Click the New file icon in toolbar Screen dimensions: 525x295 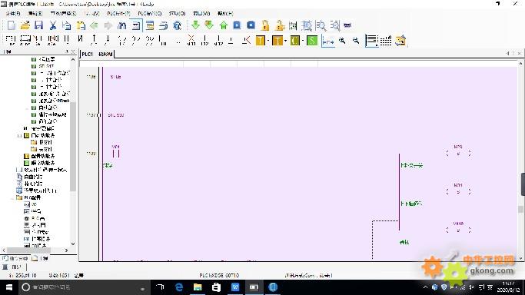pyautogui.click(x=11, y=25)
